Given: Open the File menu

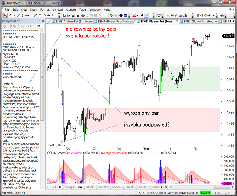Looking at the screenshot, I should click(7, 9).
